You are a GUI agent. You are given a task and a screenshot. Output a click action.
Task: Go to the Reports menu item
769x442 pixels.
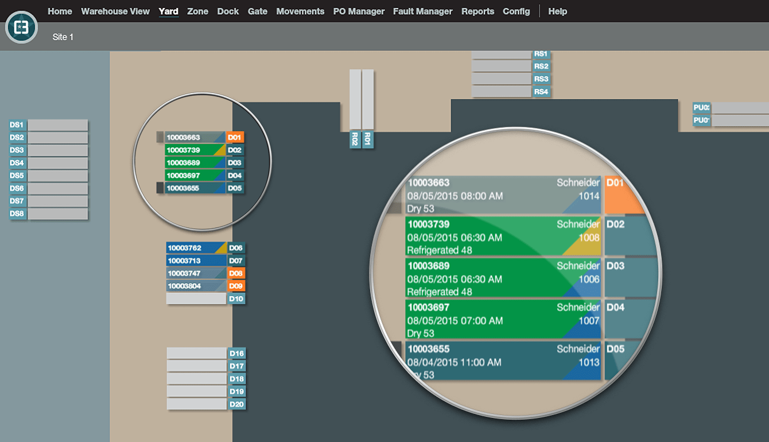click(x=477, y=11)
